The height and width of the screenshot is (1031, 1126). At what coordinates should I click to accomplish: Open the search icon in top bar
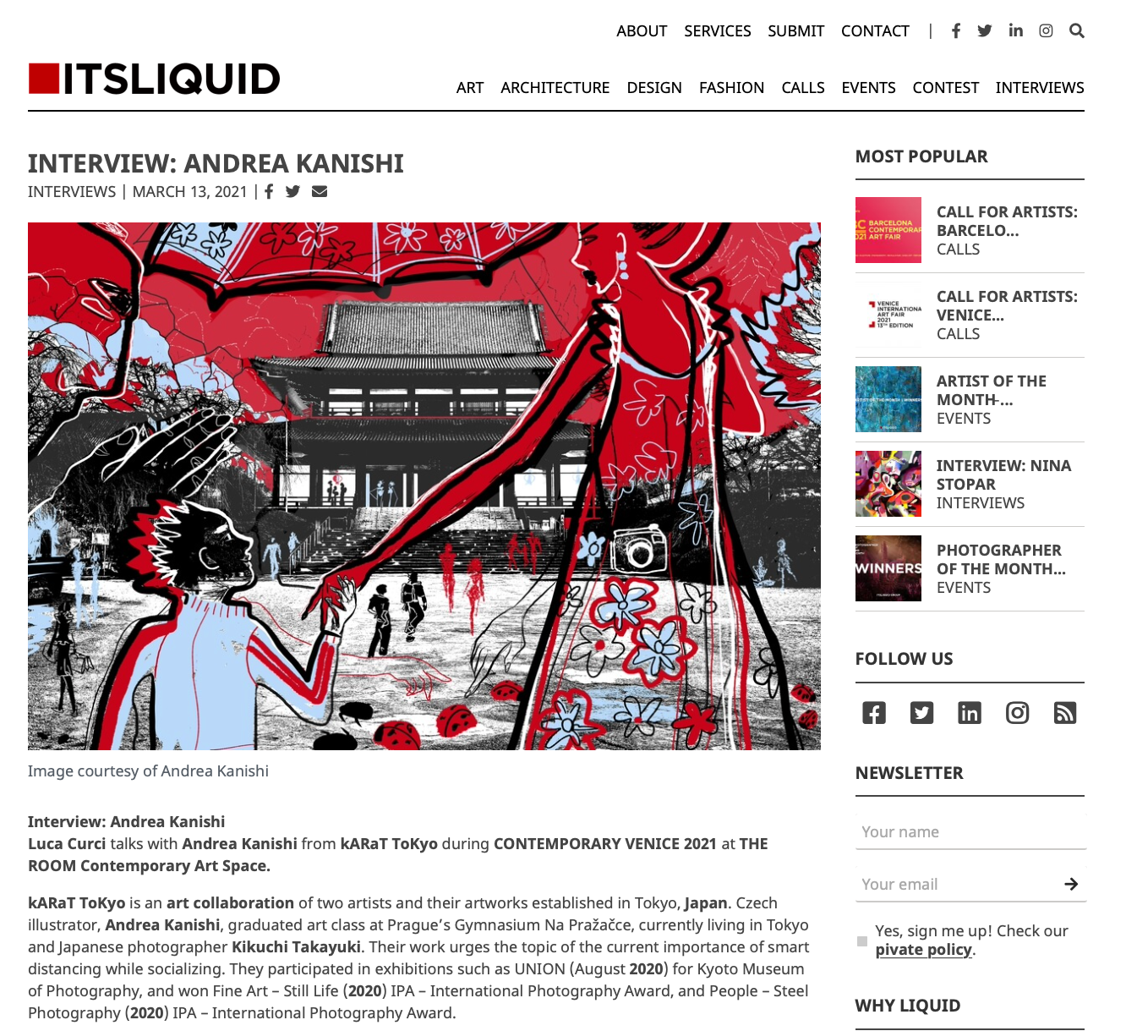point(1076,30)
